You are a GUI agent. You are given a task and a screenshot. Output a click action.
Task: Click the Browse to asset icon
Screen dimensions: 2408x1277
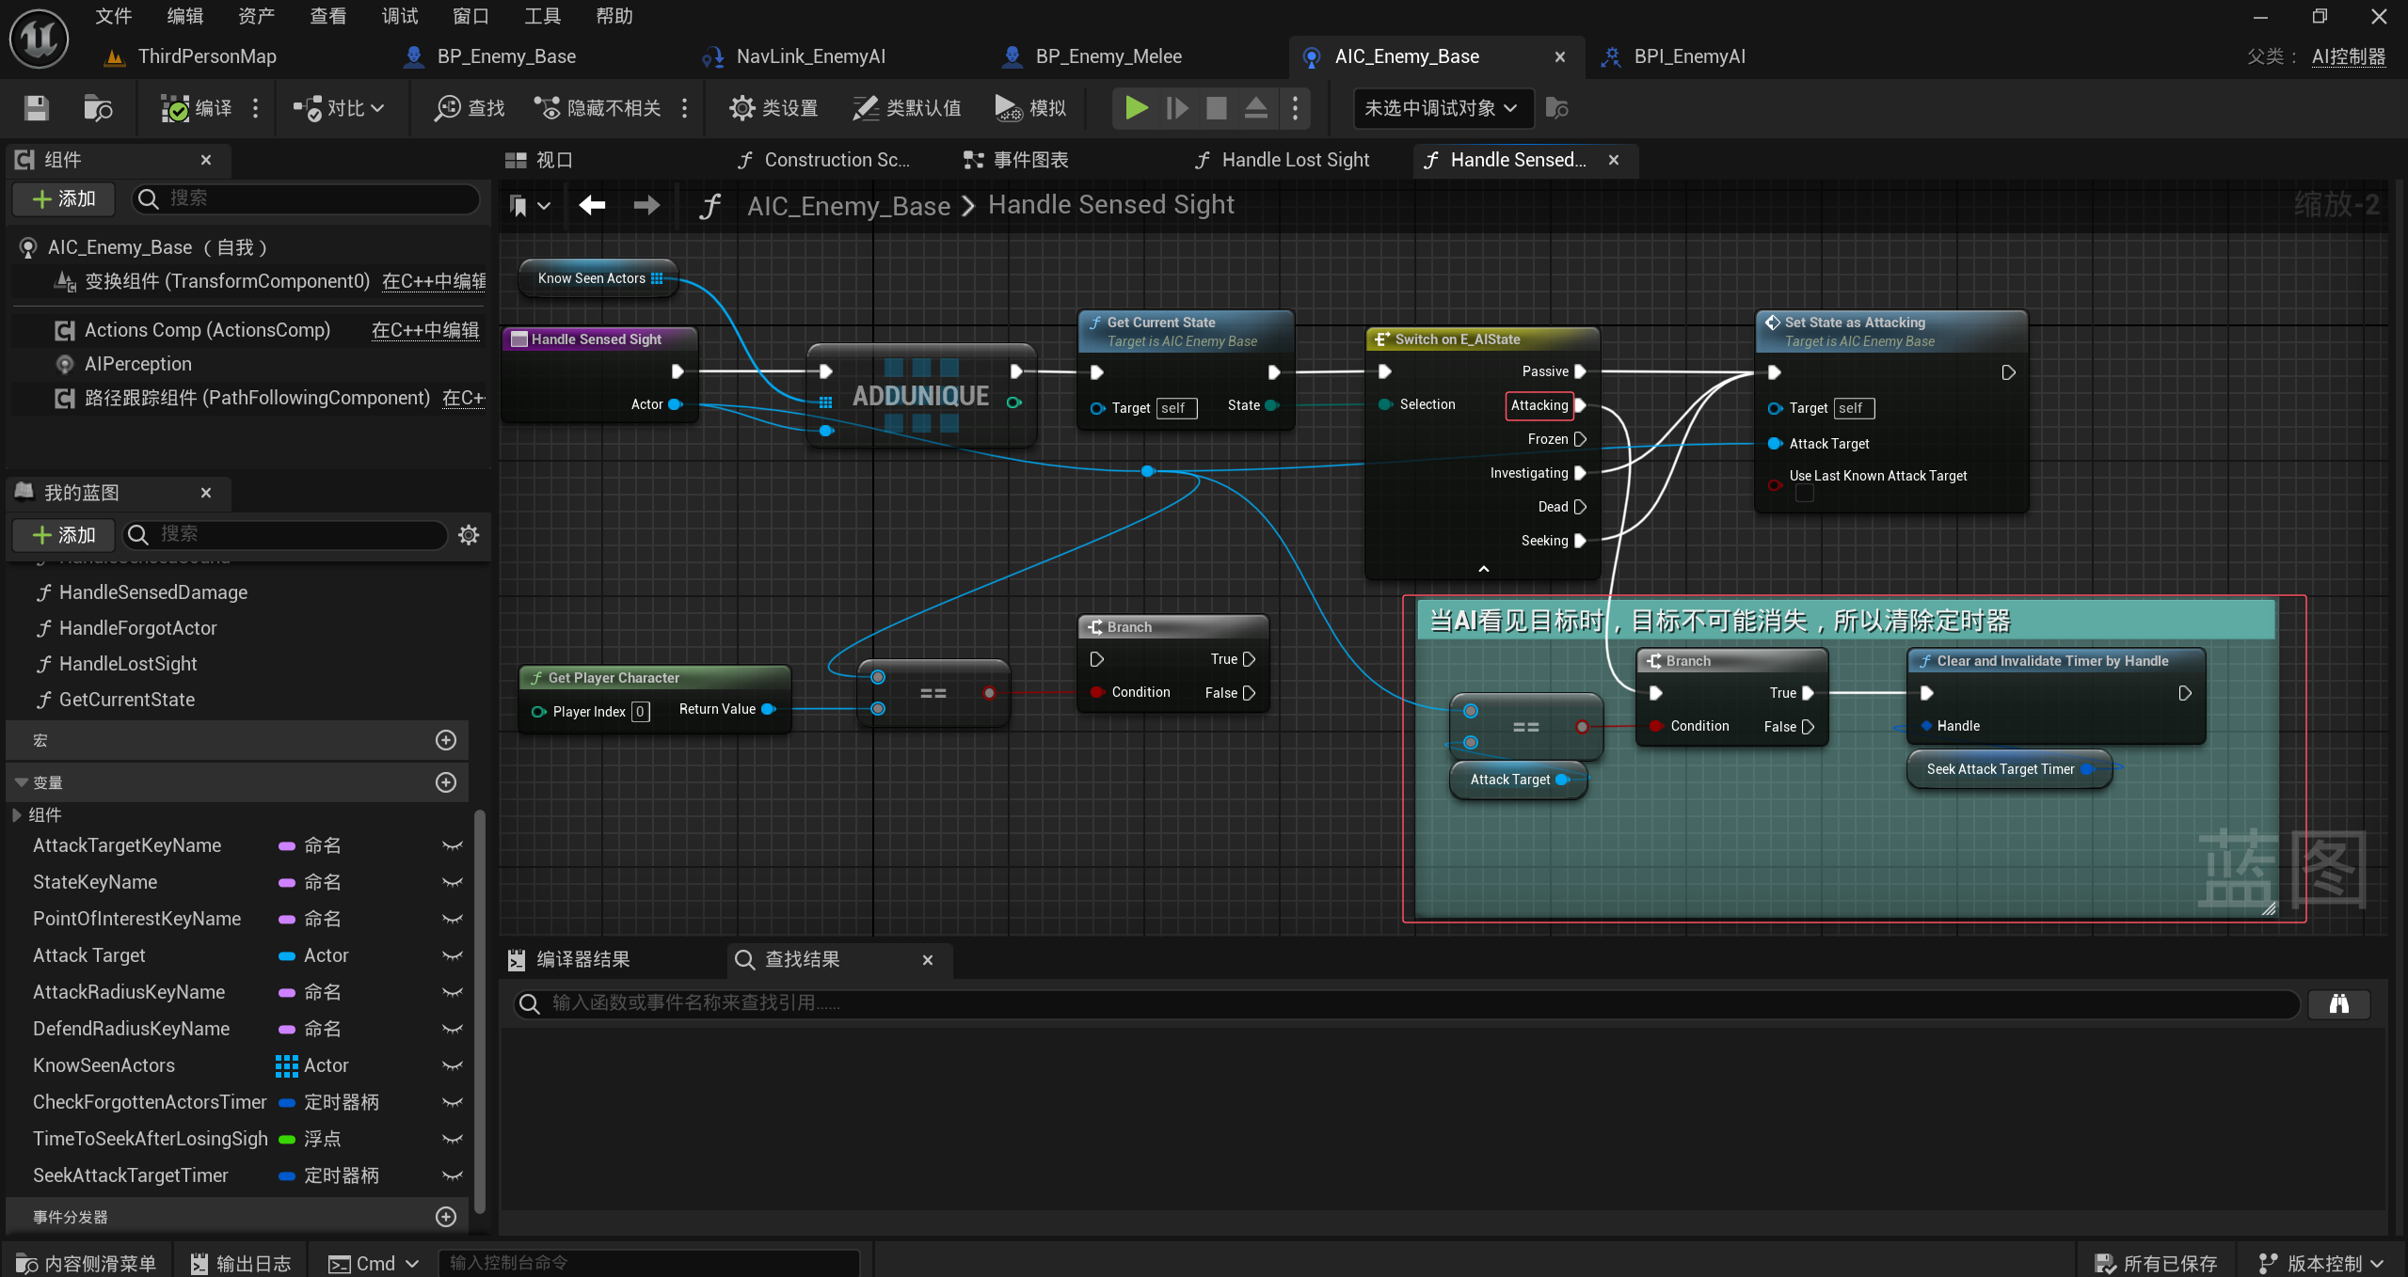pos(98,109)
